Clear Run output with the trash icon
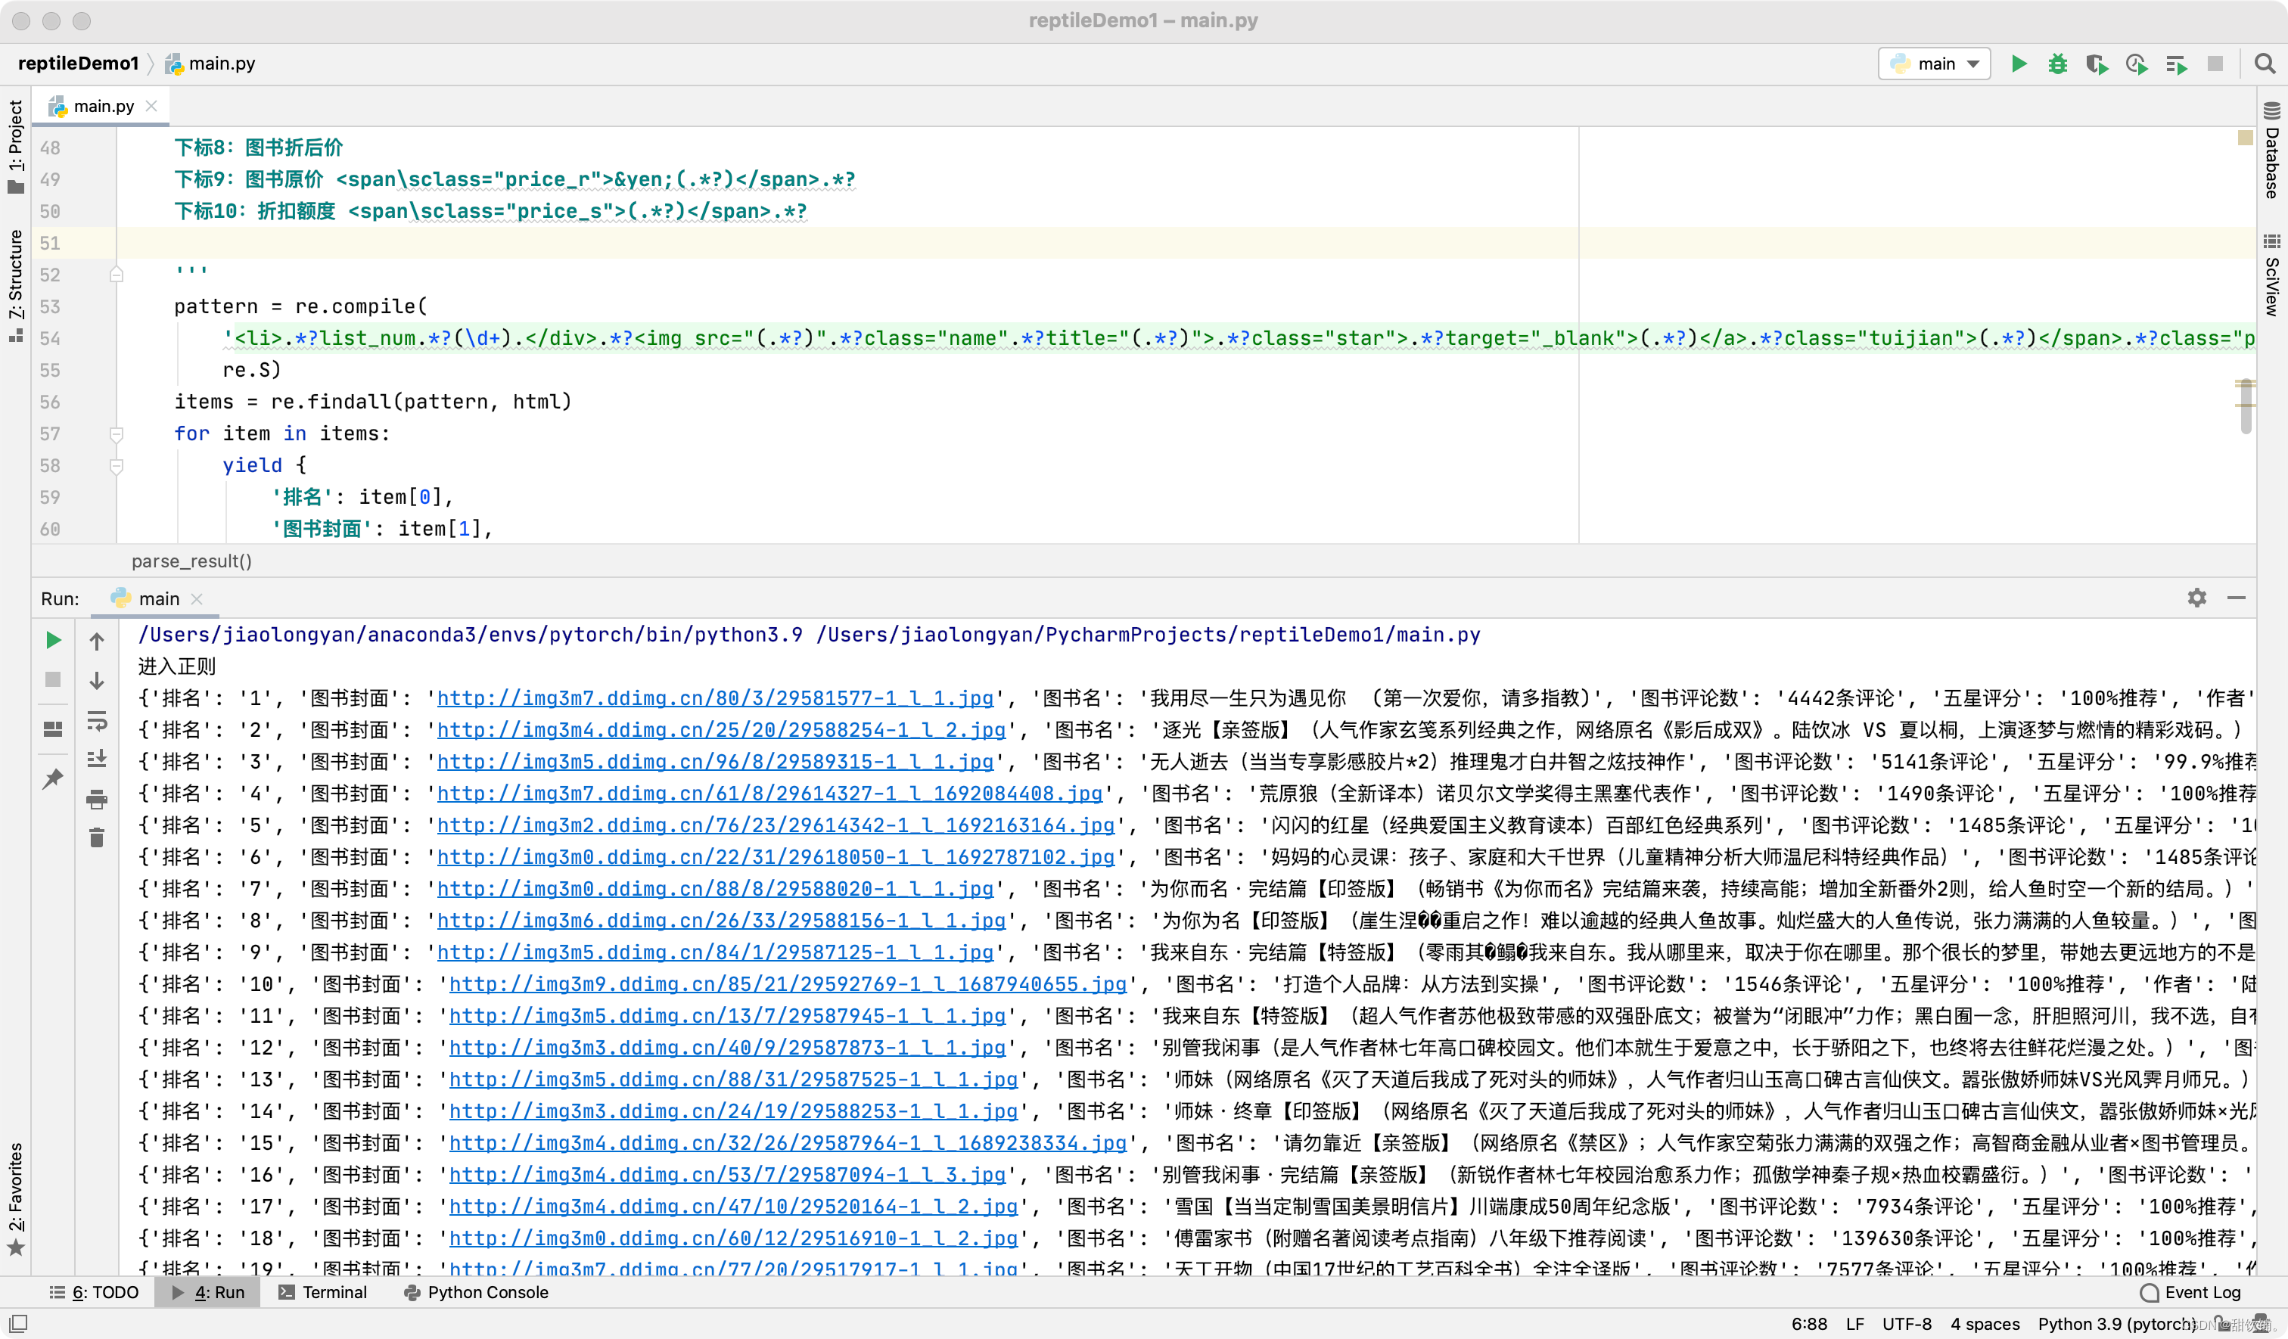This screenshot has height=1339, width=2288. tap(96, 837)
